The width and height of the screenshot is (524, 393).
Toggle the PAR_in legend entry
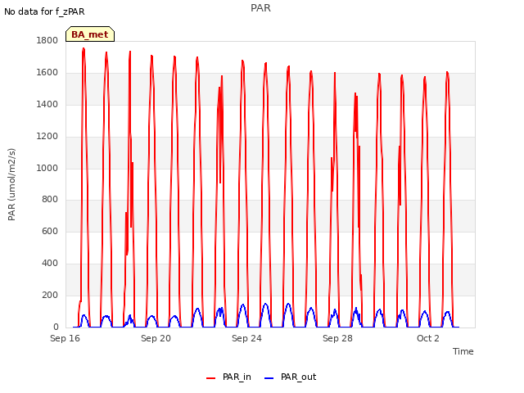tap(228, 377)
